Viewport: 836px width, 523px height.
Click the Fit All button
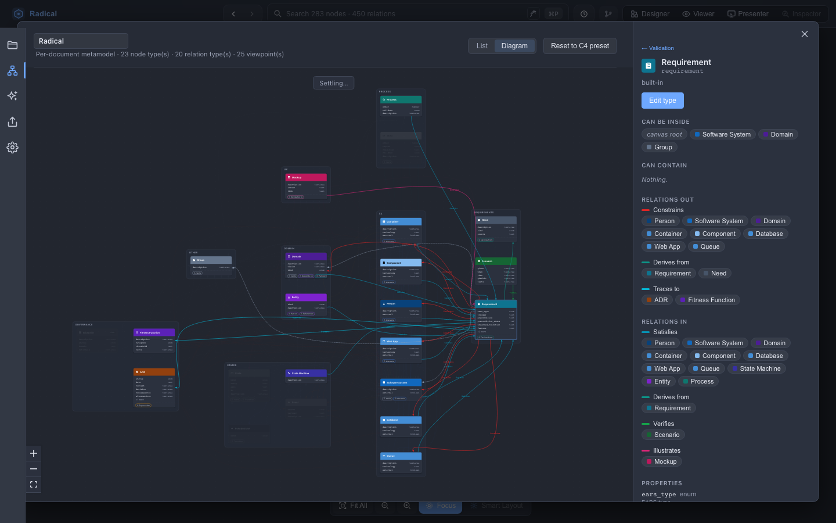[x=353, y=506]
